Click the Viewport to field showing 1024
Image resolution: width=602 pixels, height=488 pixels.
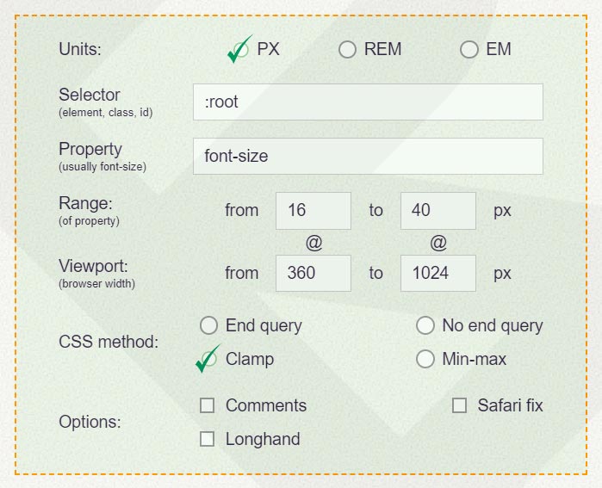tap(438, 273)
